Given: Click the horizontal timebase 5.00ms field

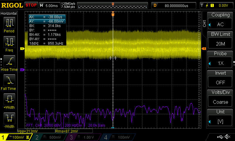Looking at the screenshot, I should [x=50, y=6].
